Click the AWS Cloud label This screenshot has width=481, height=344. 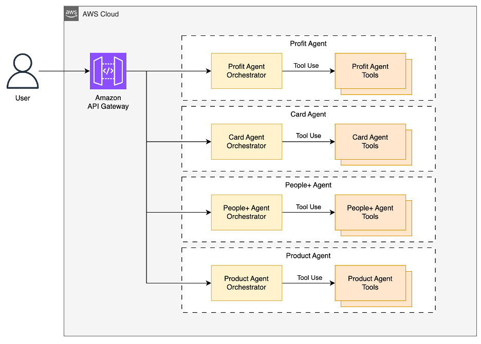(101, 14)
